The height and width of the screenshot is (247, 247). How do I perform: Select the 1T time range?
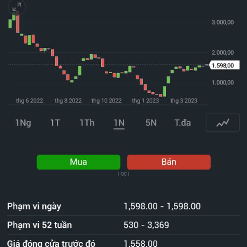[x=55, y=123]
